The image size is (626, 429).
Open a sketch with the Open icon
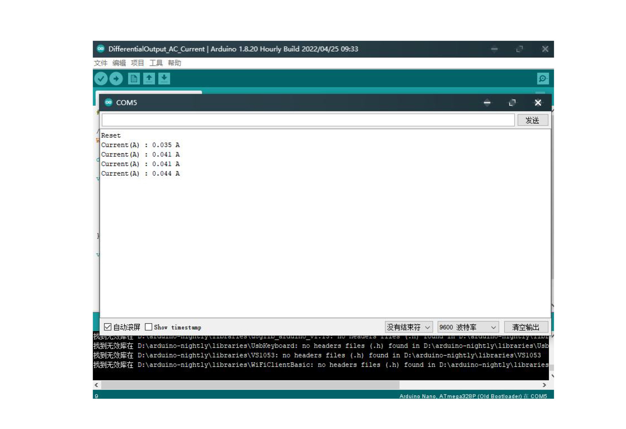(x=149, y=78)
